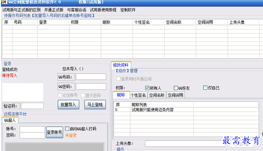
Task: Switch to the 空间说明 sub-tab
Action: pyautogui.click(x=175, y=95)
